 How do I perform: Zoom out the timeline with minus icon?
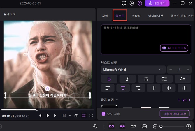click(x=155, y=126)
